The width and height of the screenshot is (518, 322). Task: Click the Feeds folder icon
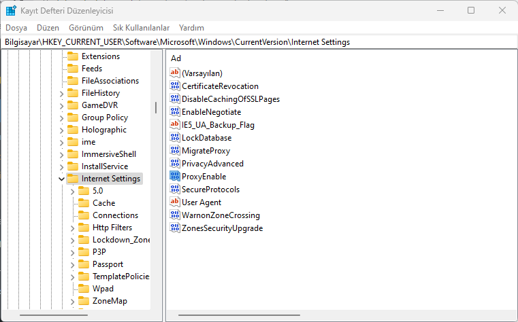(73, 69)
